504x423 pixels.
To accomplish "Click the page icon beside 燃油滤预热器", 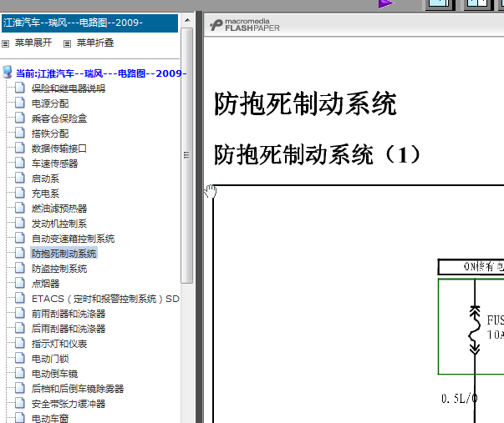I will (x=20, y=208).
